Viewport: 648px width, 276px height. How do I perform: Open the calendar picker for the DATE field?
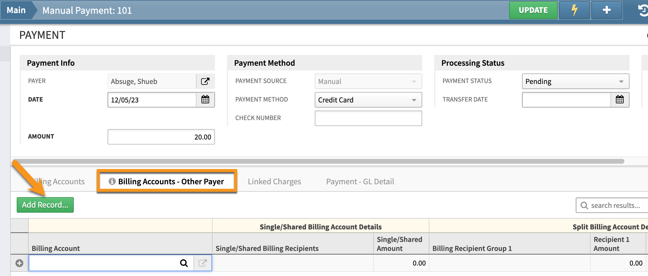coord(205,100)
